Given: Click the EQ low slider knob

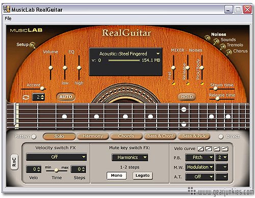Looking at the screenshot, I should click(65, 68).
